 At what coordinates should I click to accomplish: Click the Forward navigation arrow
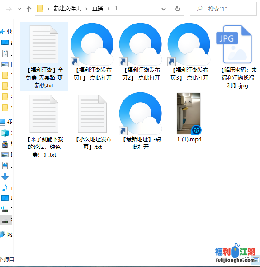[9, 9]
